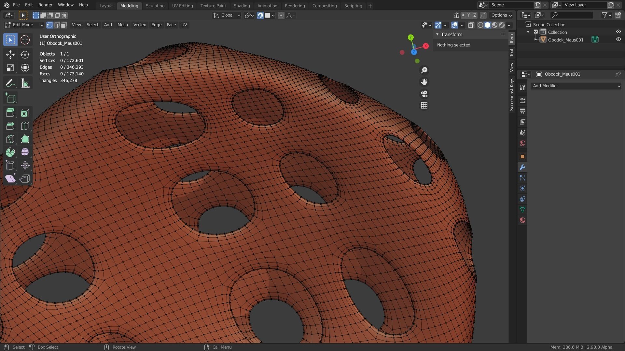Open the Object Data properties tab
Screen dimensions: 625x351
(x=522, y=210)
